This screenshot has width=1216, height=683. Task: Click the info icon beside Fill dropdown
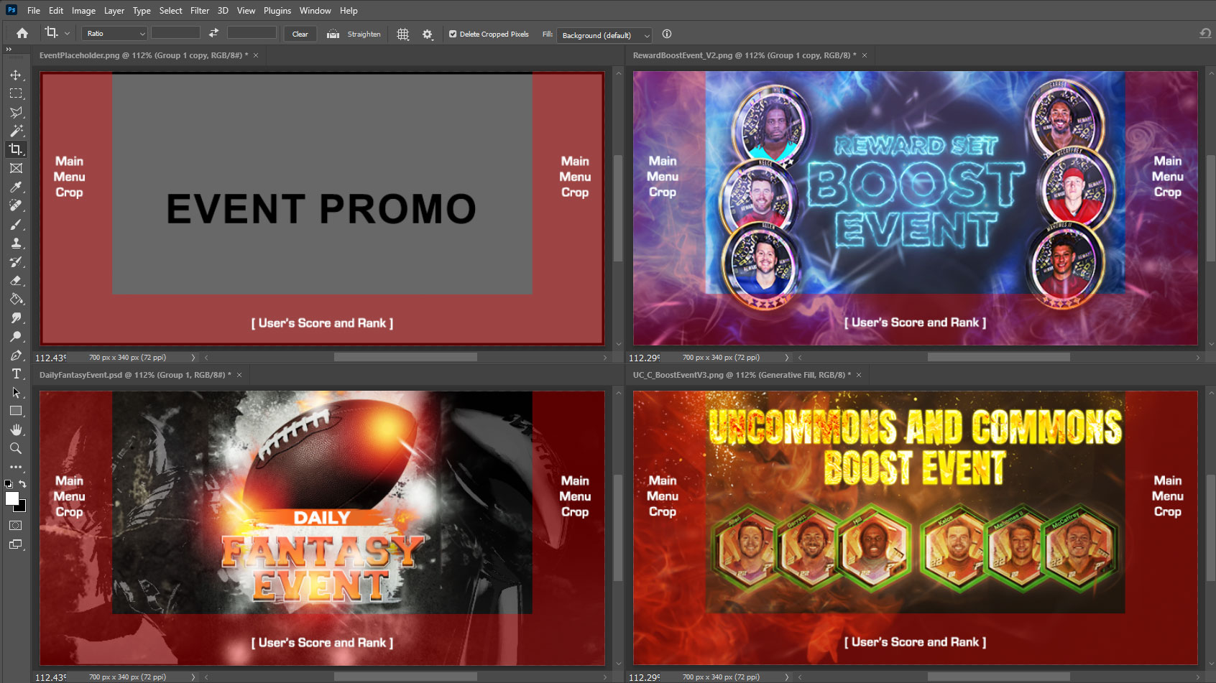pyautogui.click(x=666, y=34)
